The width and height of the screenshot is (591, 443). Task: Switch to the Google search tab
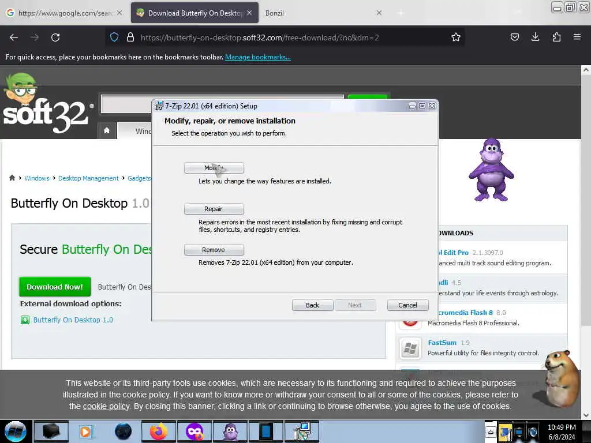tap(64, 13)
